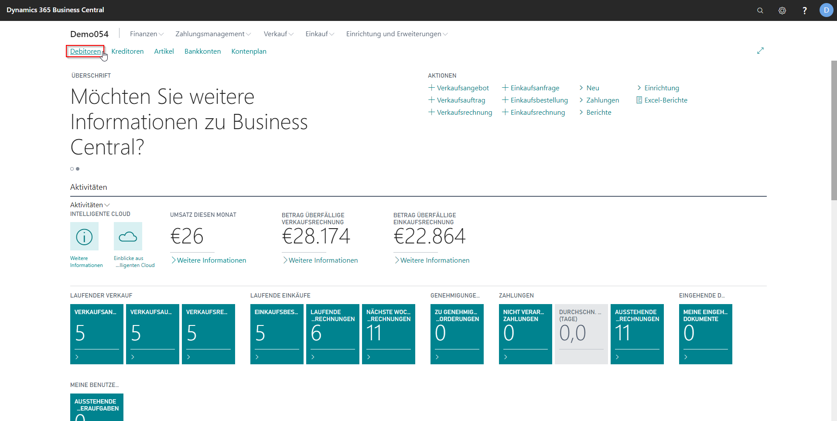Open Weitere Informationen under überfällige Einkaufsrechnung
The image size is (837, 421).
click(432, 260)
